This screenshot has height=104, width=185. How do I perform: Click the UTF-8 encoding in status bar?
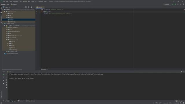tap(161, 103)
